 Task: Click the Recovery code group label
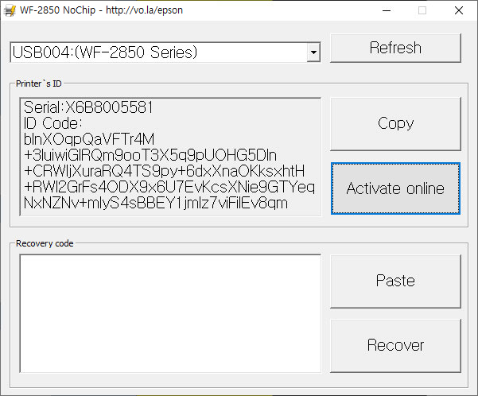coord(45,243)
